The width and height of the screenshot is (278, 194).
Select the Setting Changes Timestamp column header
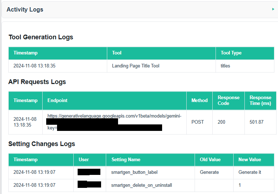coord(41,160)
